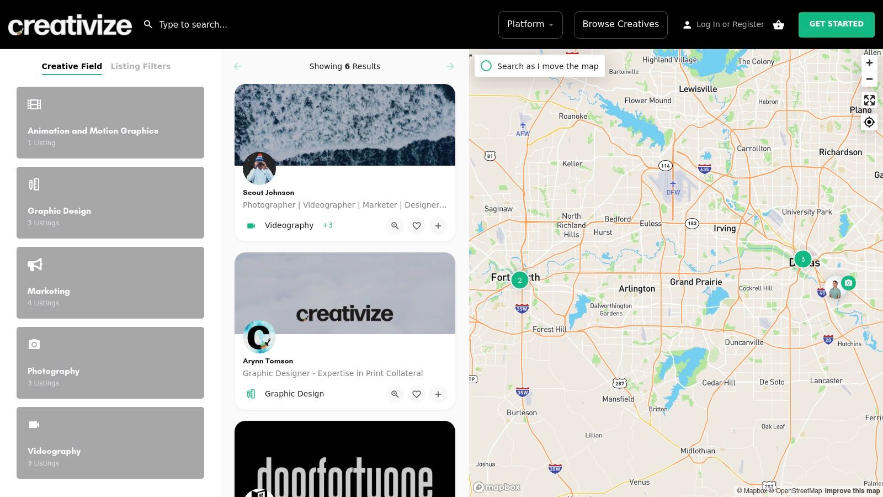Click the shopping bag icon in the header

778,24
